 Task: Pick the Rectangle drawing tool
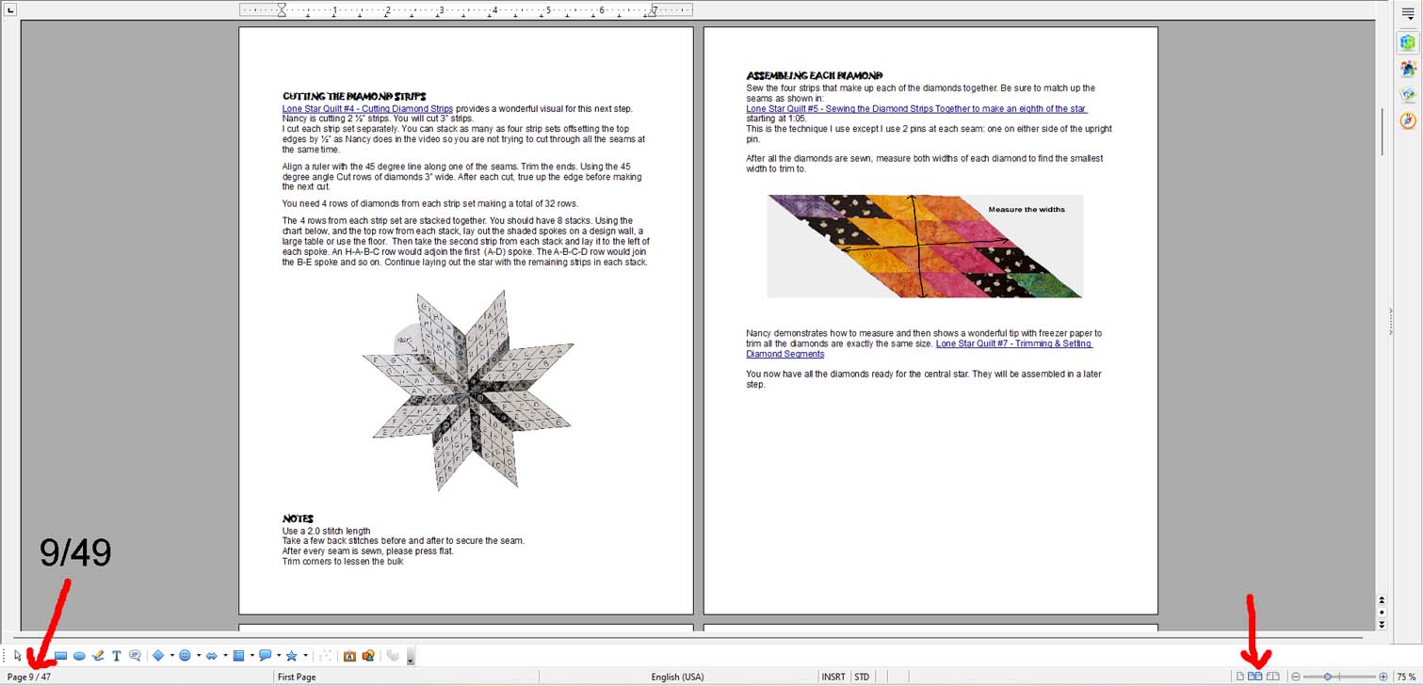(x=60, y=656)
